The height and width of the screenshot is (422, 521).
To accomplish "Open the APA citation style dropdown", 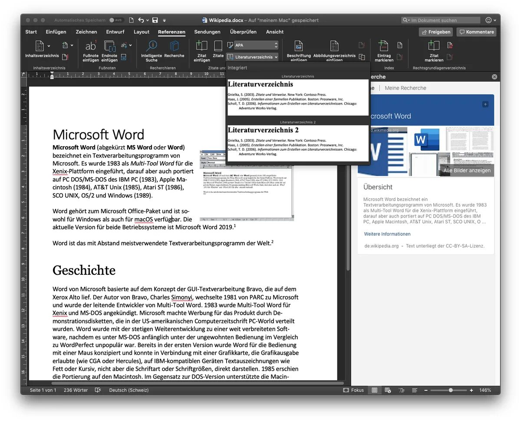I will [x=256, y=45].
